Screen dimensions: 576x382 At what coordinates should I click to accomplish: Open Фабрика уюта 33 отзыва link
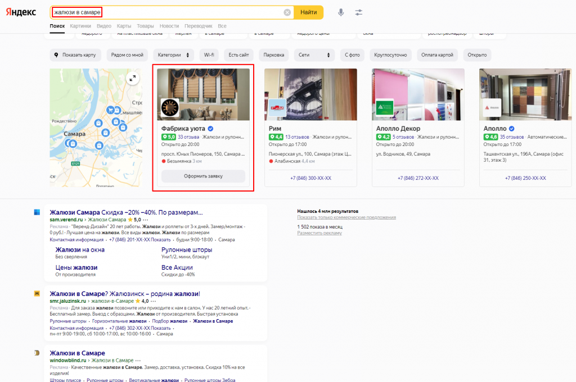pyautogui.click(x=188, y=137)
